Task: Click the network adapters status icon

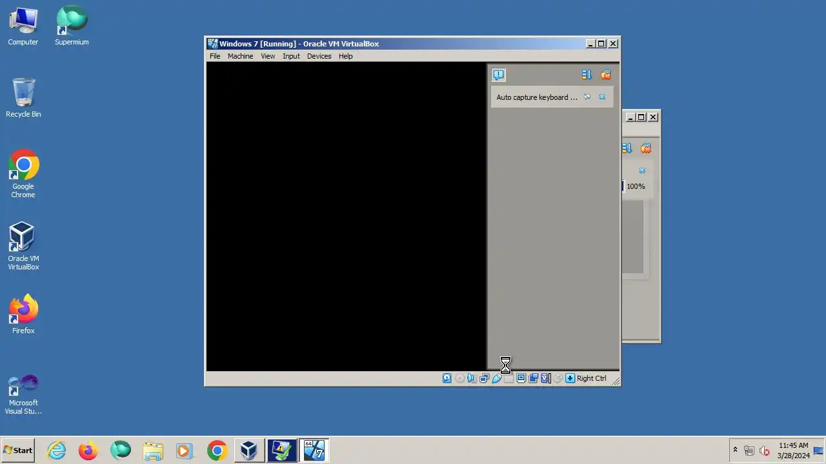Action: click(x=484, y=378)
